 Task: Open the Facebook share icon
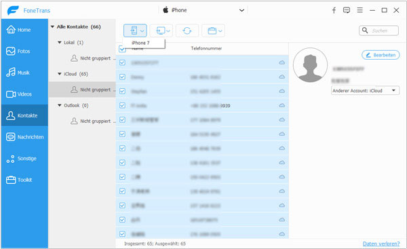(334, 10)
